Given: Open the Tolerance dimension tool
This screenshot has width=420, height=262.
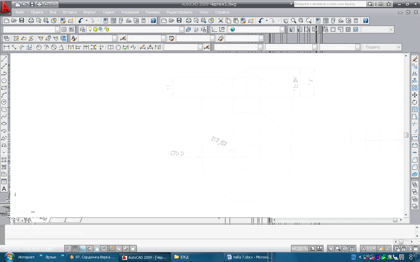Looking at the screenshot, I should coord(111,47).
